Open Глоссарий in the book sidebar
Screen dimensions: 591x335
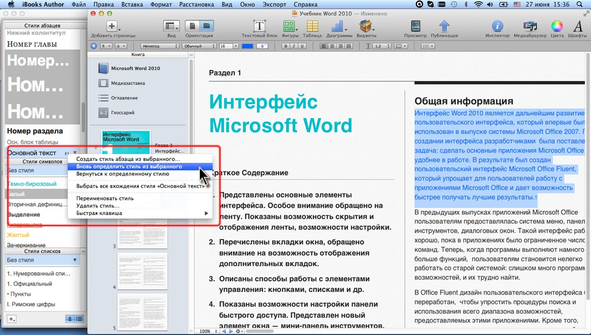click(123, 113)
